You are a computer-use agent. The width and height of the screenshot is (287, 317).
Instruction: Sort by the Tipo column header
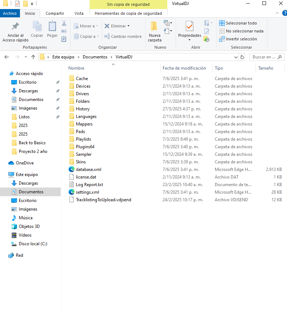tap(219, 68)
